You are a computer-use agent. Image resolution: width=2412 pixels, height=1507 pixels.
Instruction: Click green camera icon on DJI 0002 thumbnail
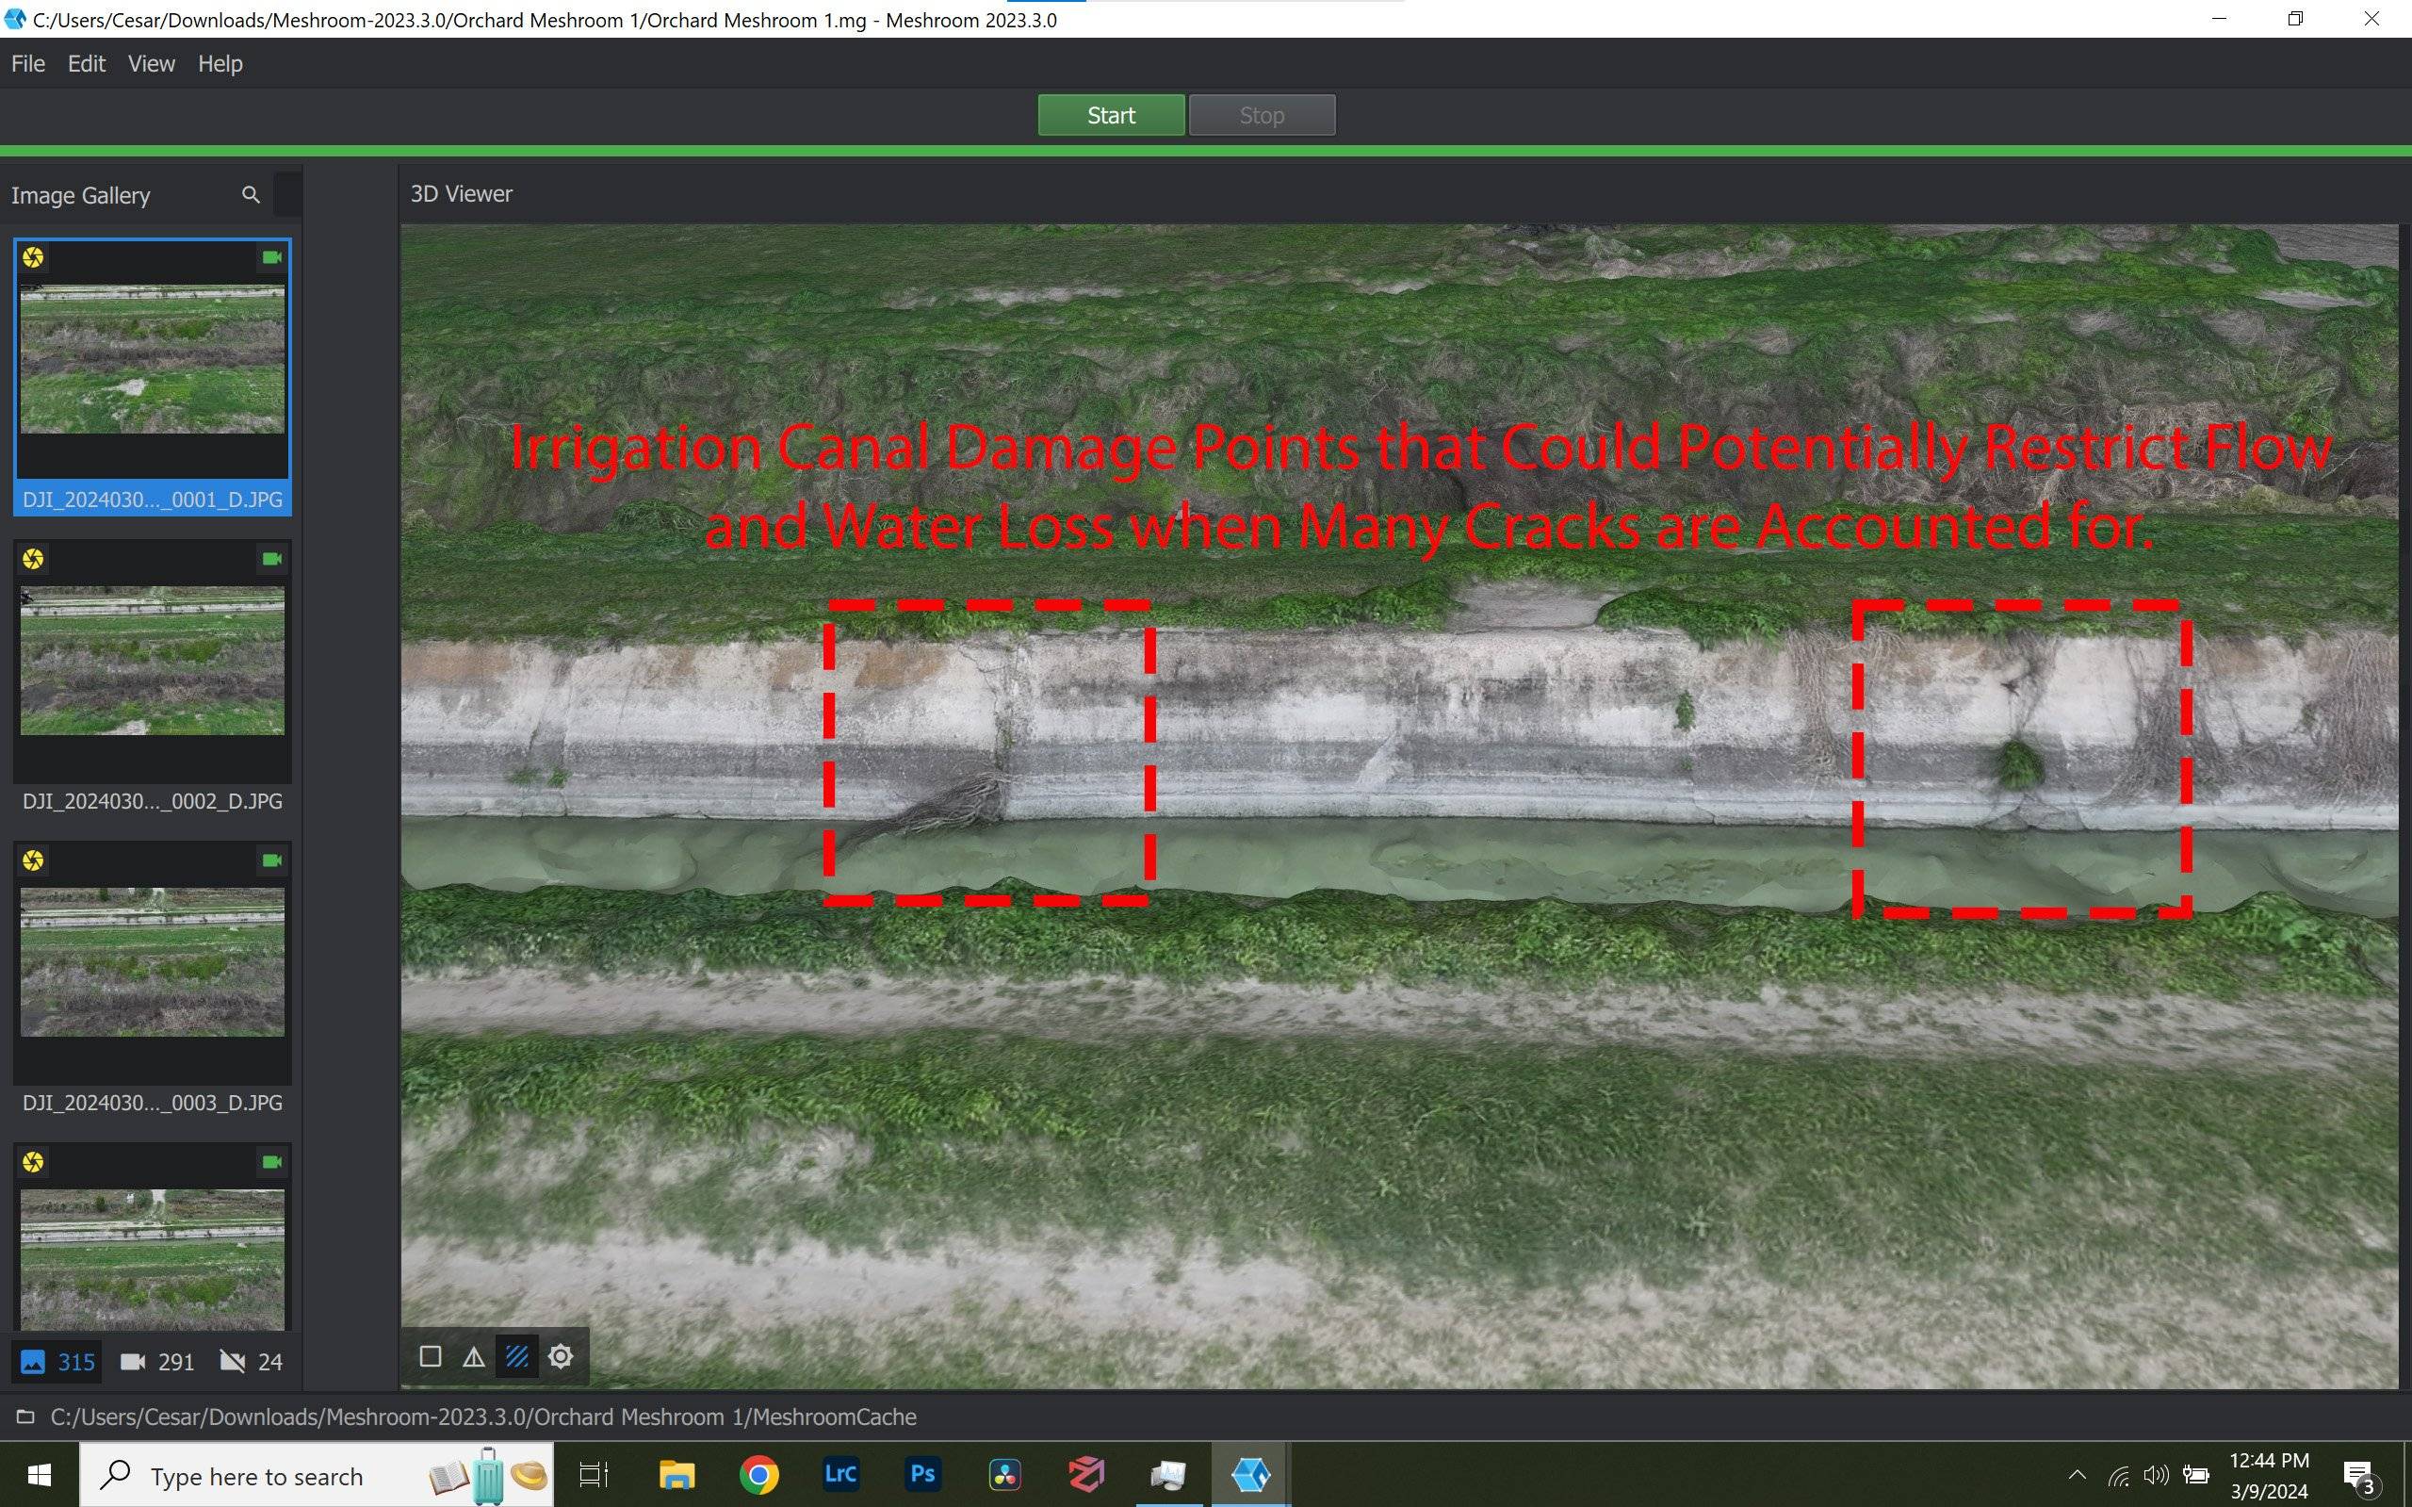tap(271, 559)
